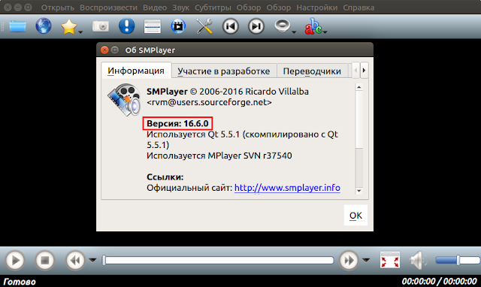Viewport: 481px width, 287px height.
Task: Open preferences with the tools icon
Action: (x=204, y=26)
